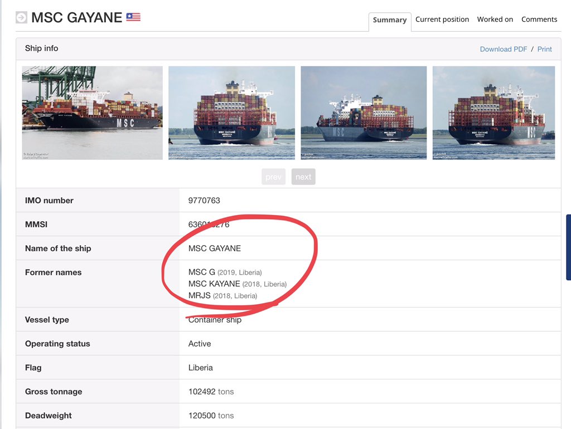Click the dark blue side tab on right edge
The height and width of the screenshot is (429, 571).
pyautogui.click(x=568, y=247)
